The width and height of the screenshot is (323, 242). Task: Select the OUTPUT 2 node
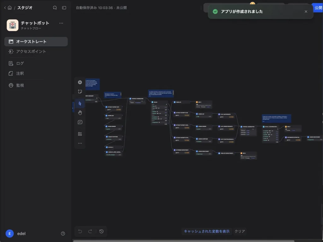(114, 147)
